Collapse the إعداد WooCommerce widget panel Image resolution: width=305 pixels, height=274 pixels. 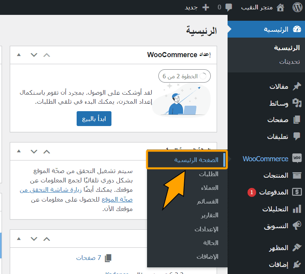[19, 55]
